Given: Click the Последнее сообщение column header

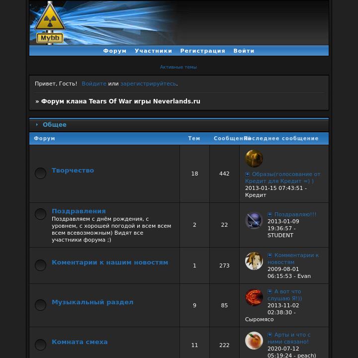Looking at the screenshot, I should [x=282, y=138].
